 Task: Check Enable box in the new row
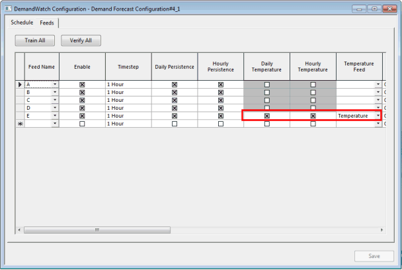tap(82, 124)
